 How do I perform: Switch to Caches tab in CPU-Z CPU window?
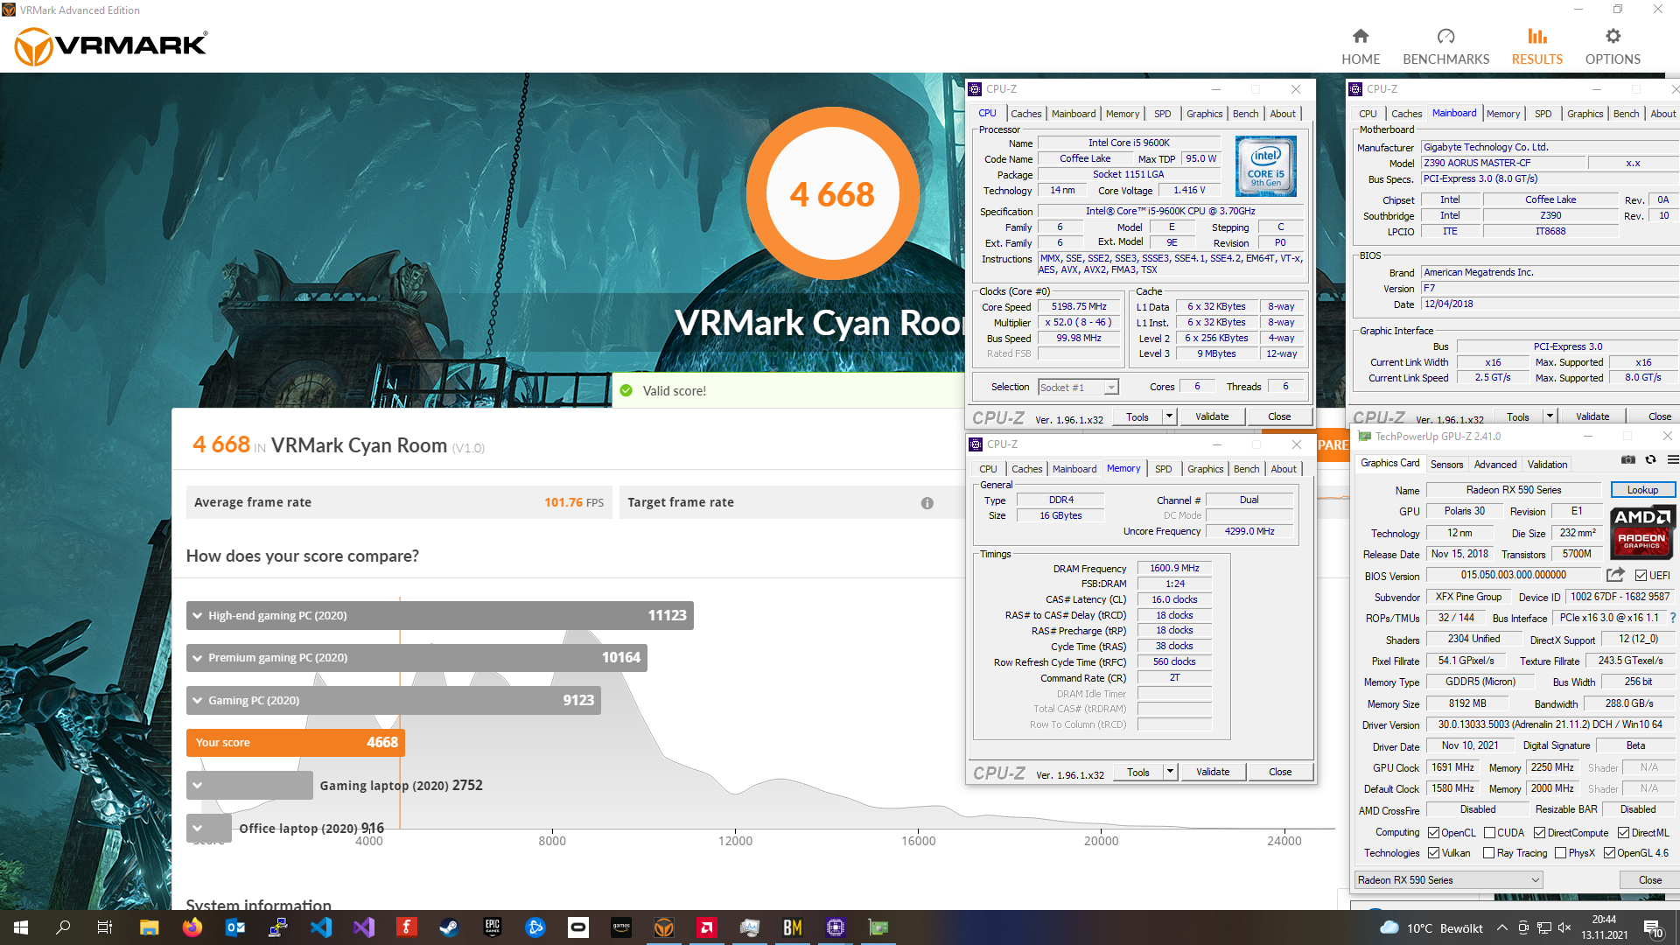tap(1025, 114)
